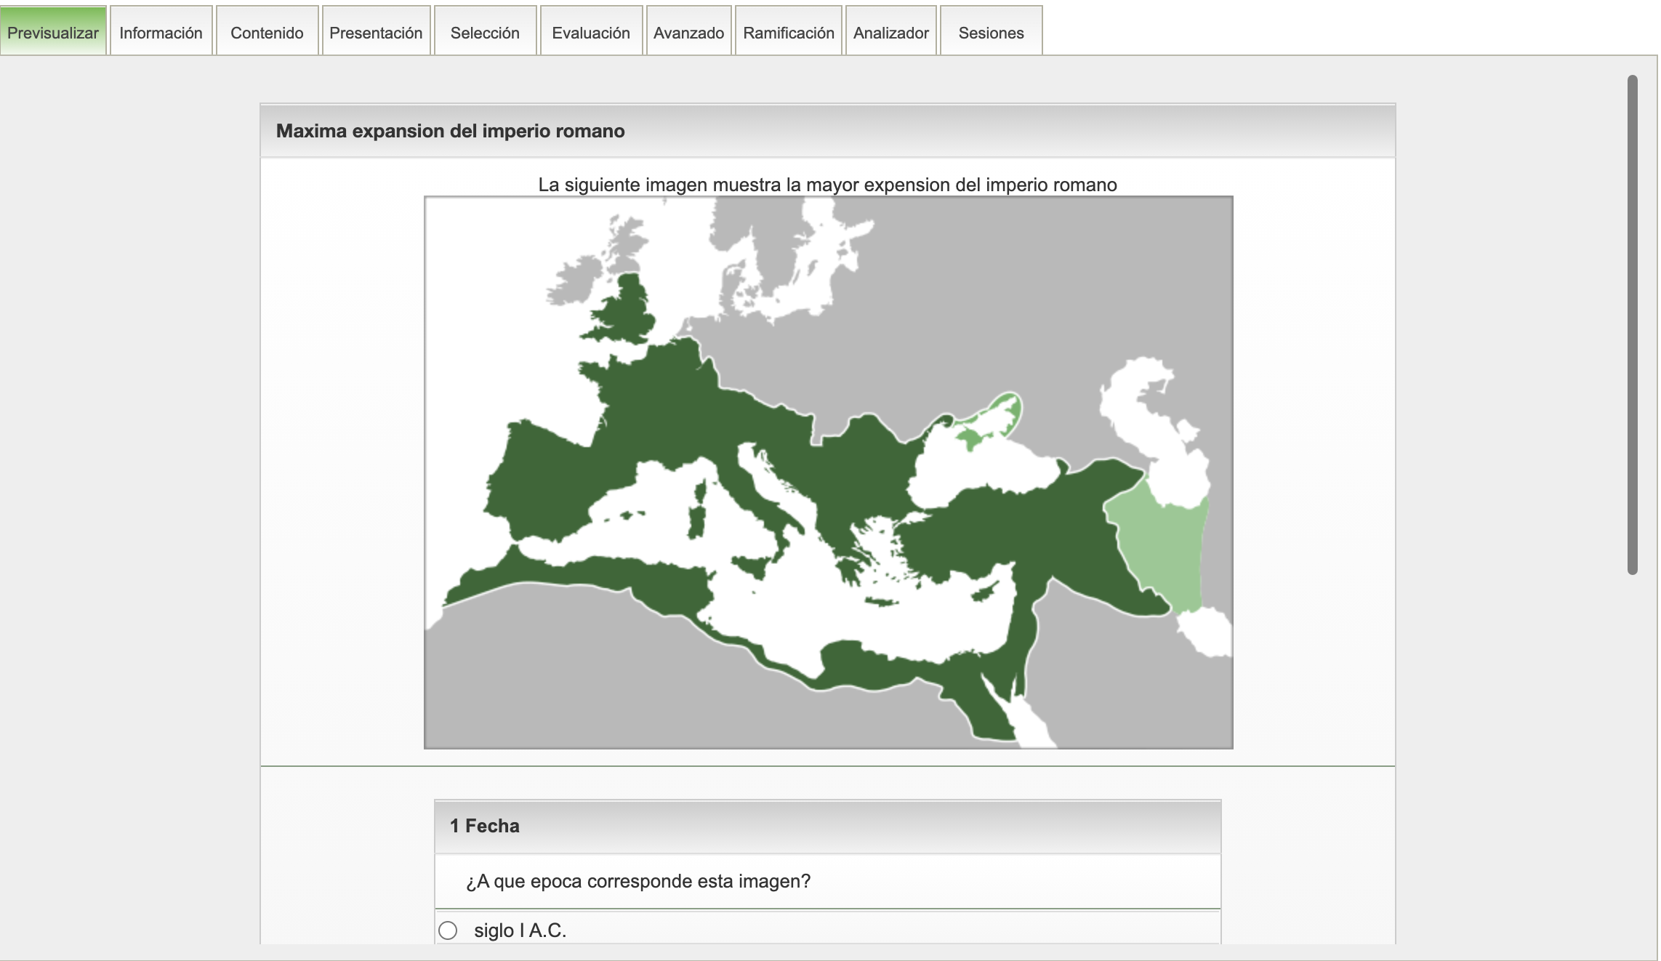Open the Información tab
The width and height of the screenshot is (1661, 961).
[161, 33]
